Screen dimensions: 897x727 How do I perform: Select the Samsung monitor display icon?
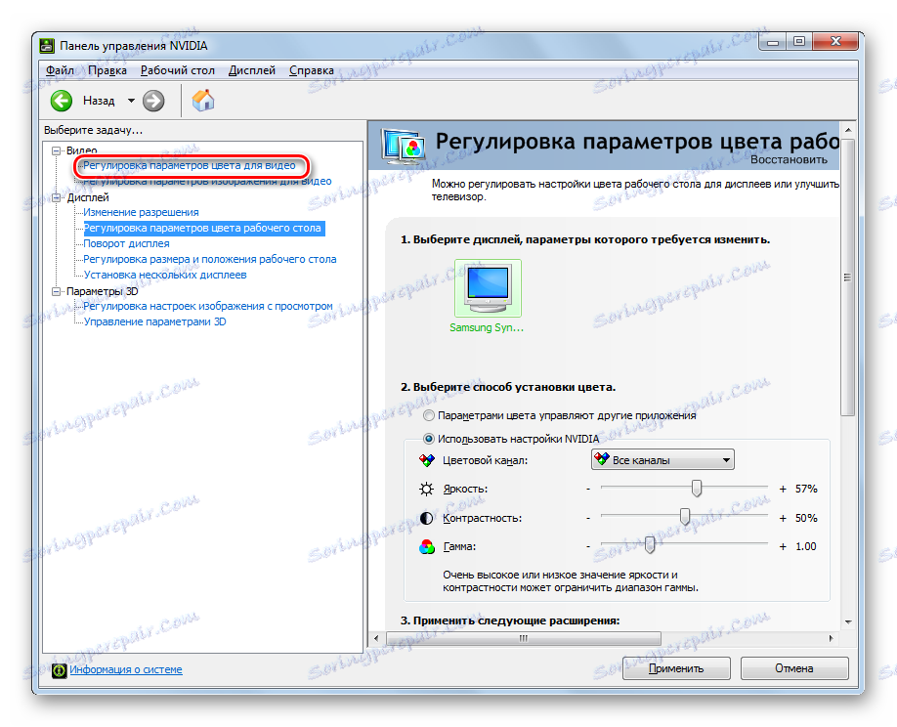[x=488, y=288]
